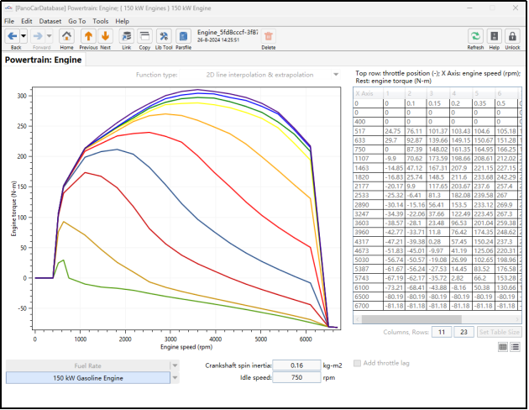Toggle the Unlock padlock icon
529x410 pixels.
[512, 36]
